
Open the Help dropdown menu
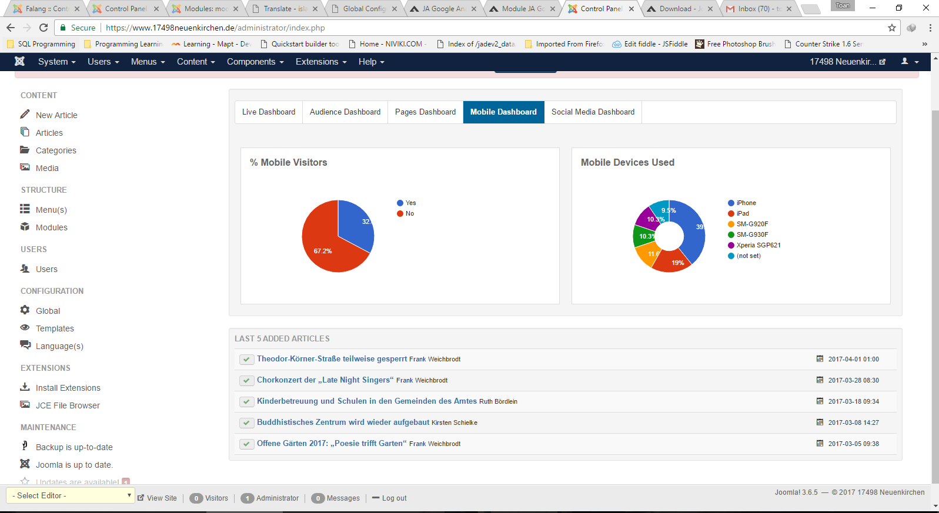(372, 62)
